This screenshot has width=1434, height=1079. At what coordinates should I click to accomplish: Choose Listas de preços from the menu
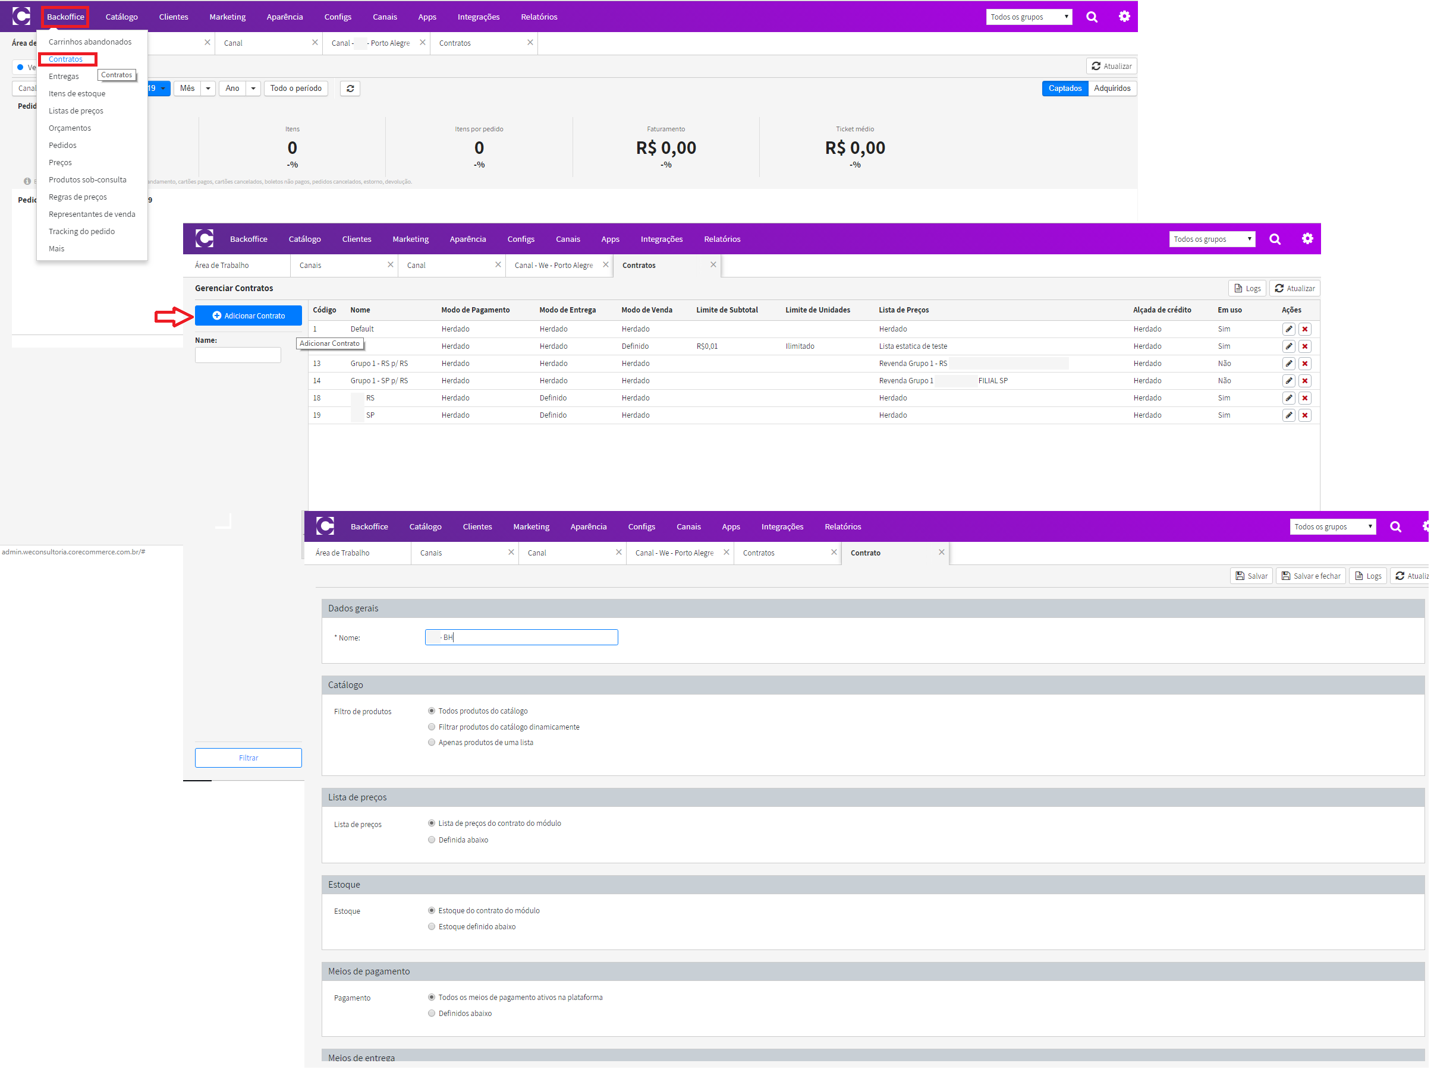click(76, 111)
